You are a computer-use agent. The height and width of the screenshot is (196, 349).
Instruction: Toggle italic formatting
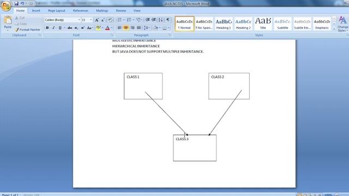click(x=53, y=28)
